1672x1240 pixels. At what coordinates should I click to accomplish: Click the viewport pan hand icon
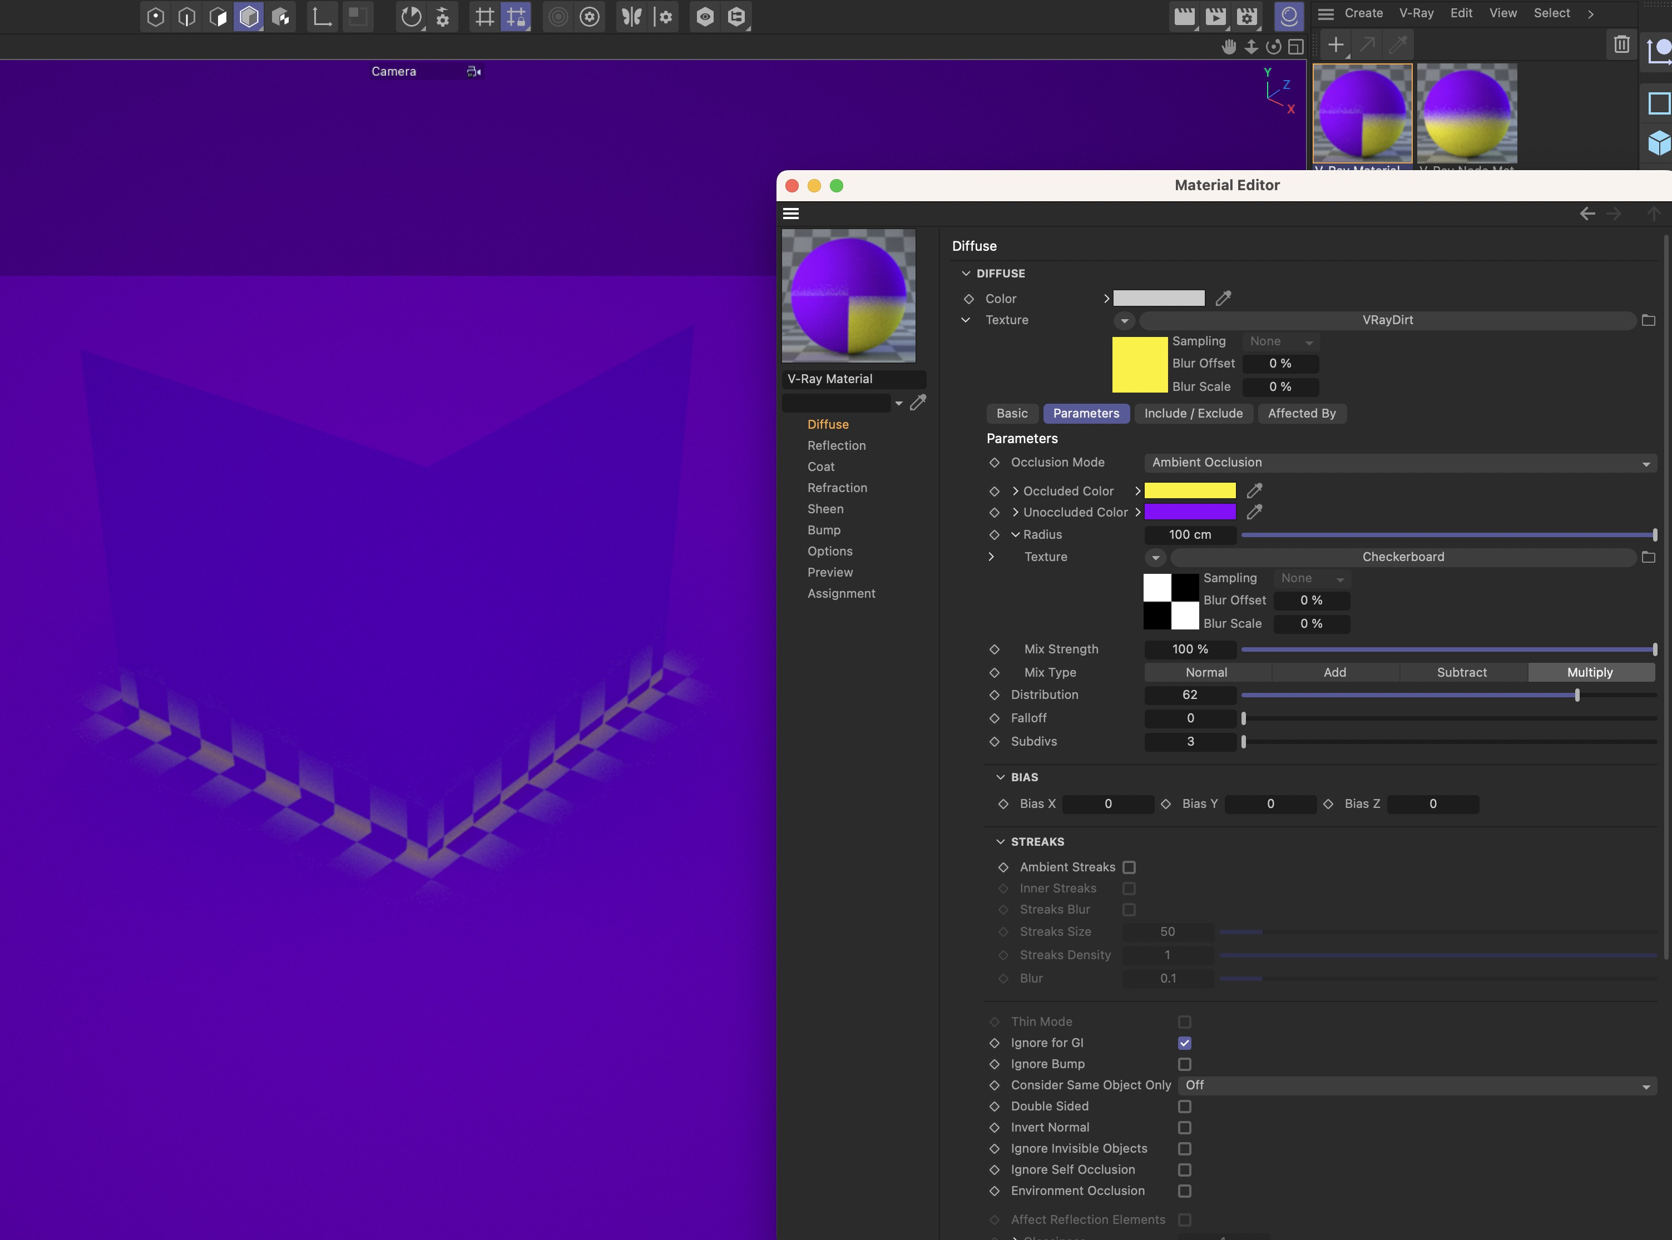pos(1229,47)
